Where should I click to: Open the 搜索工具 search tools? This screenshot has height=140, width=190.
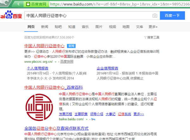(153, 38)
